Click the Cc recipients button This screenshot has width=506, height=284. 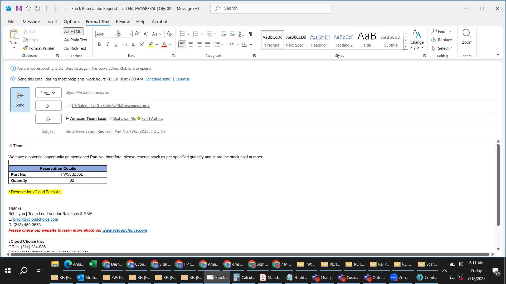click(48, 118)
